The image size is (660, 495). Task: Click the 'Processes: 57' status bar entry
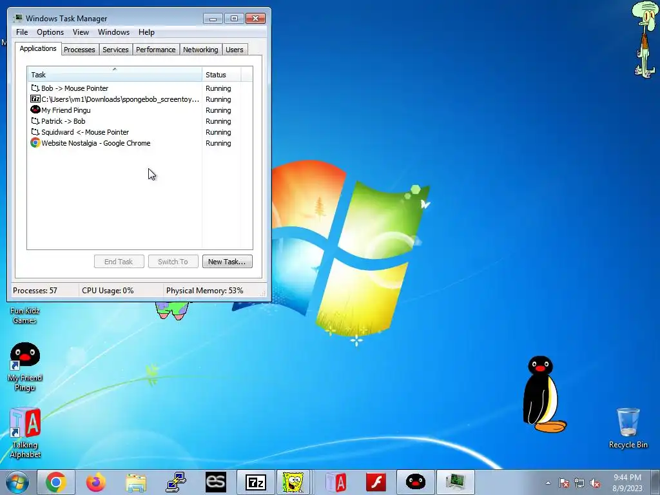[x=35, y=291]
